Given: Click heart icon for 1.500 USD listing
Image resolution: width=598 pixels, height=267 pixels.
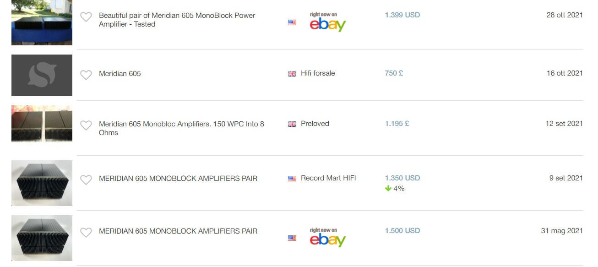Looking at the screenshot, I should [x=86, y=233].
